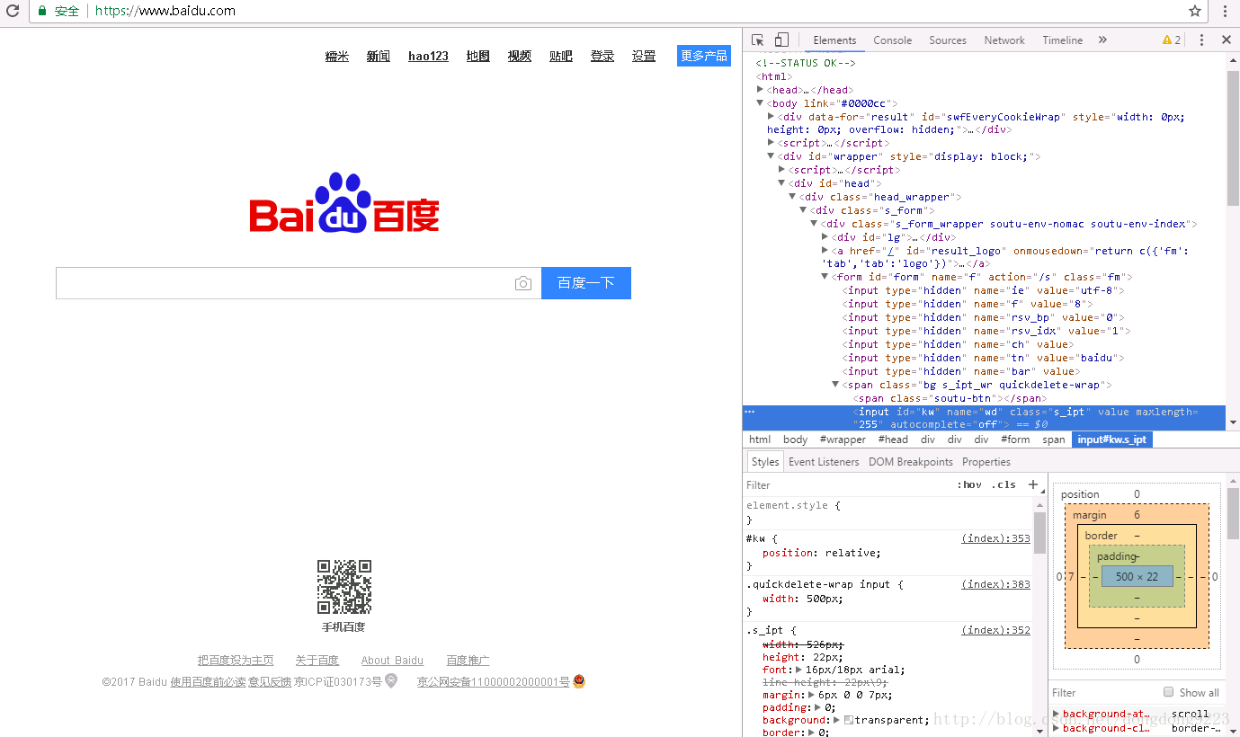Click the mobile Baidu QR code
This screenshot has height=737, width=1240.
(x=343, y=587)
